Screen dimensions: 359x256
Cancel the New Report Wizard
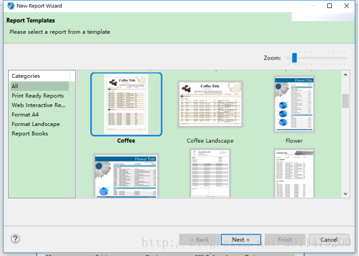point(329,240)
